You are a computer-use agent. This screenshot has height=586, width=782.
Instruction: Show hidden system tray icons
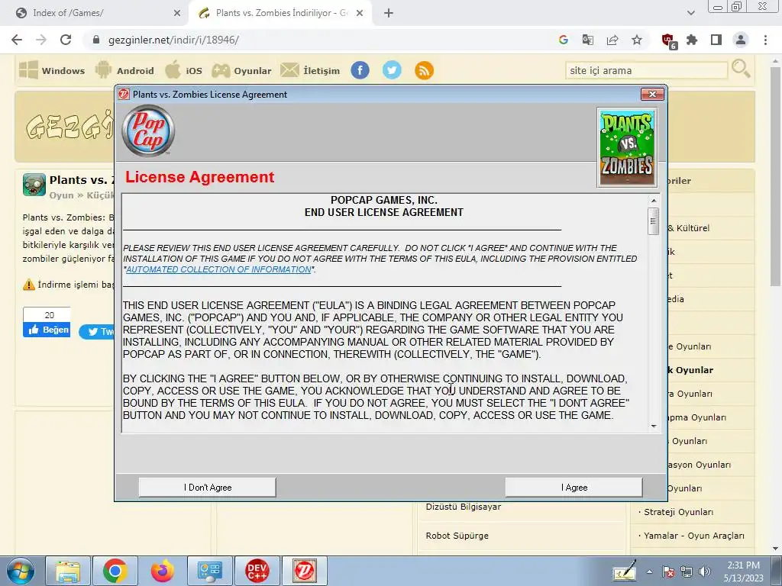(x=649, y=572)
